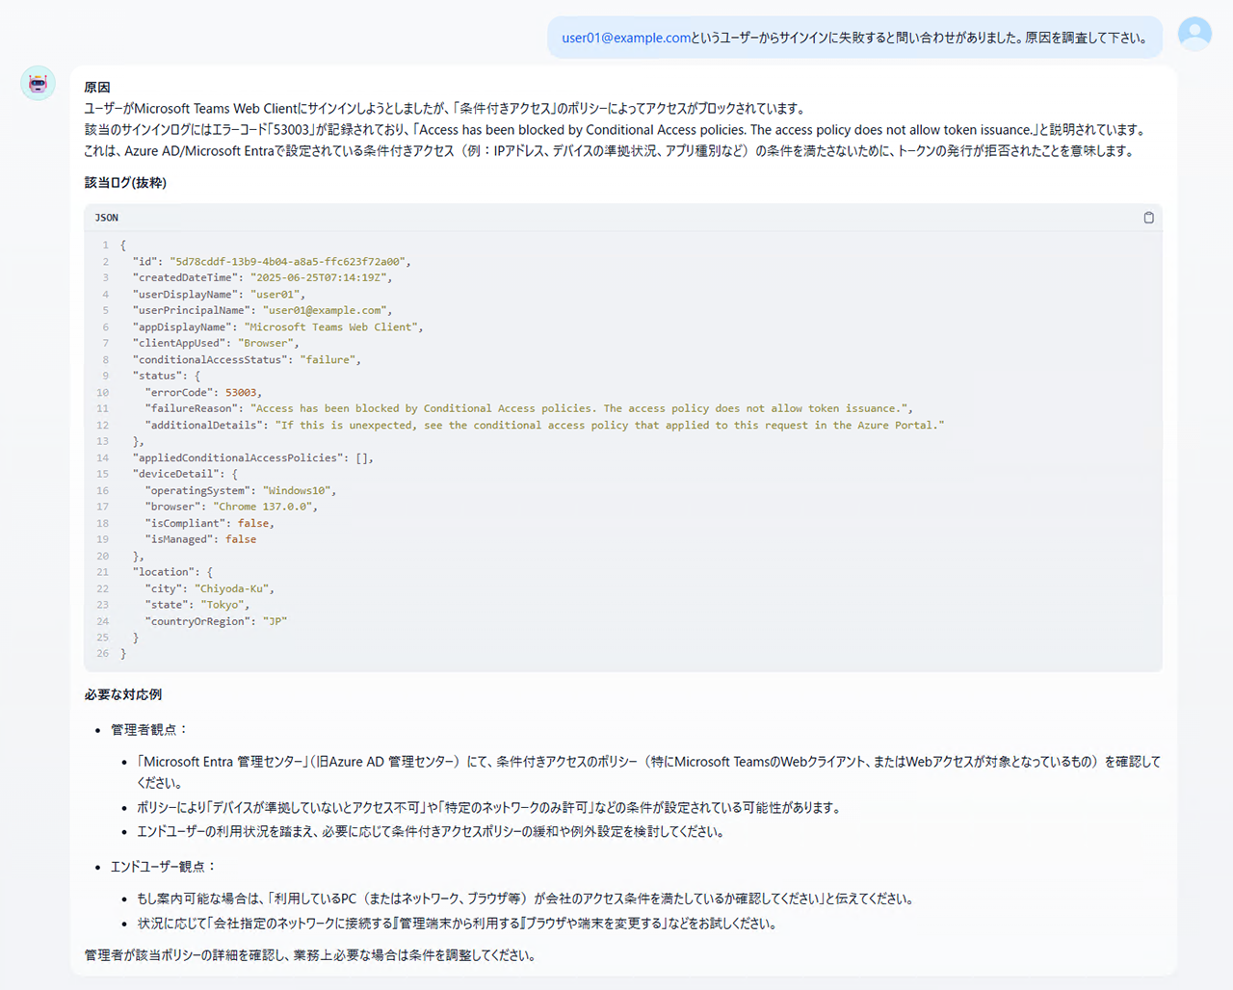Select the "該当ログ(抜粋)" heading
The width and height of the screenshot is (1233, 990).
(125, 182)
